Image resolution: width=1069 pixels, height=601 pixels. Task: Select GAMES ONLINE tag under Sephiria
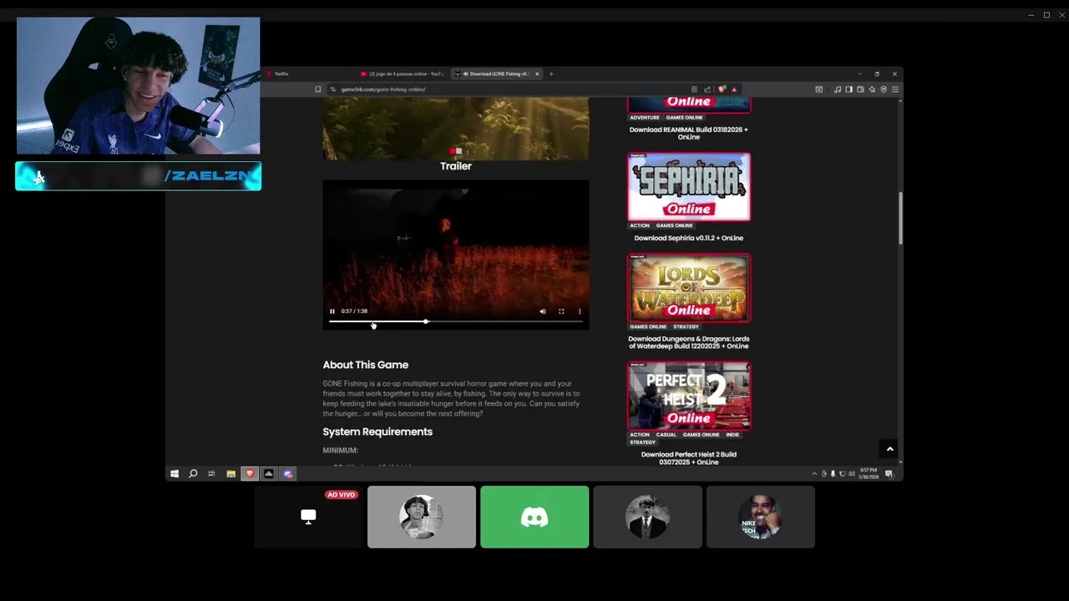pos(674,225)
